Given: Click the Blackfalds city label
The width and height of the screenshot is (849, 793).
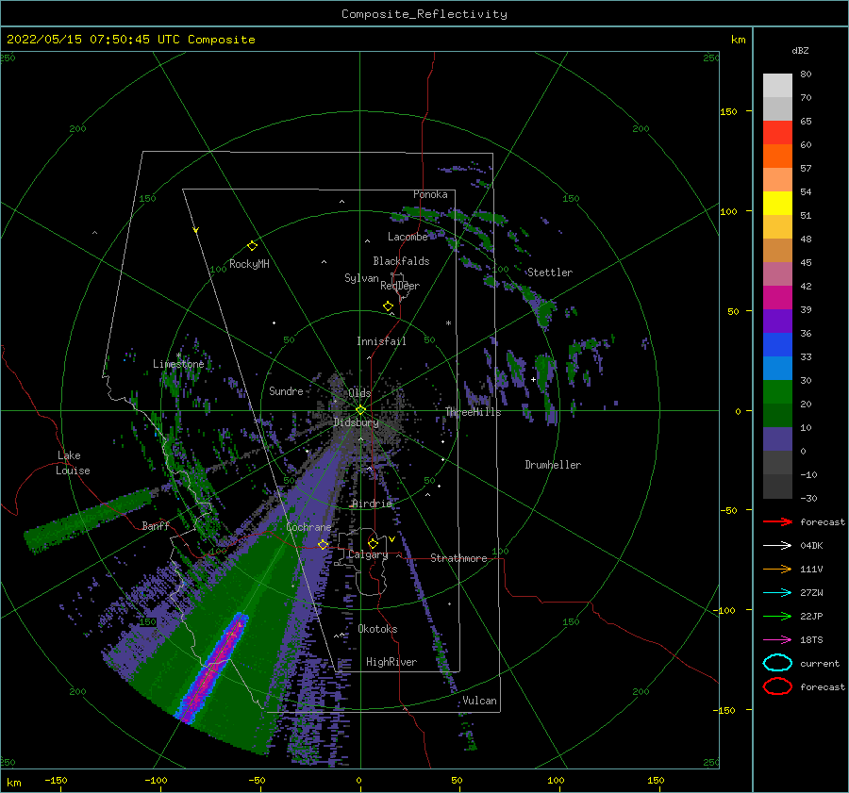Looking at the screenshot, I should click(401, 261).
